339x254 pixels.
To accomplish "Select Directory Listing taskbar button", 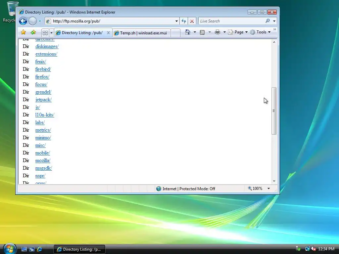I will 79,249.
